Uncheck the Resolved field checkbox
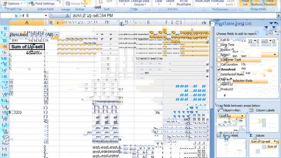Image resolution: width=281 pixels, height=158 pixels. coord(219,69)
